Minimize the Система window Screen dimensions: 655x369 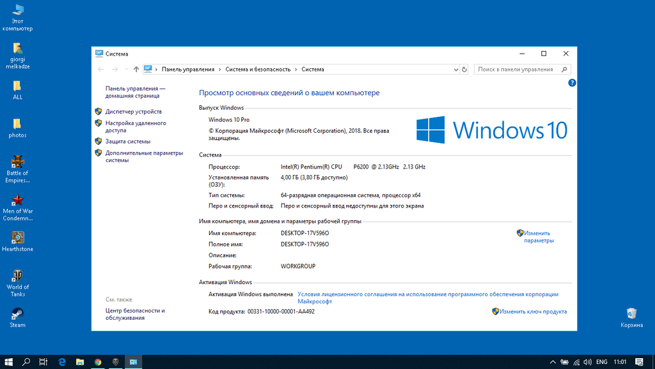(522, 54)
